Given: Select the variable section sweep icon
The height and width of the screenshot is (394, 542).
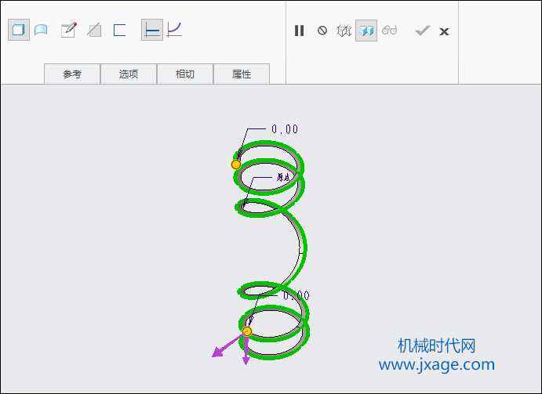Looking at the screenshot, I should 174,30.
